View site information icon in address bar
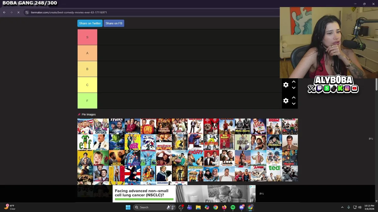 pos(27,12)
